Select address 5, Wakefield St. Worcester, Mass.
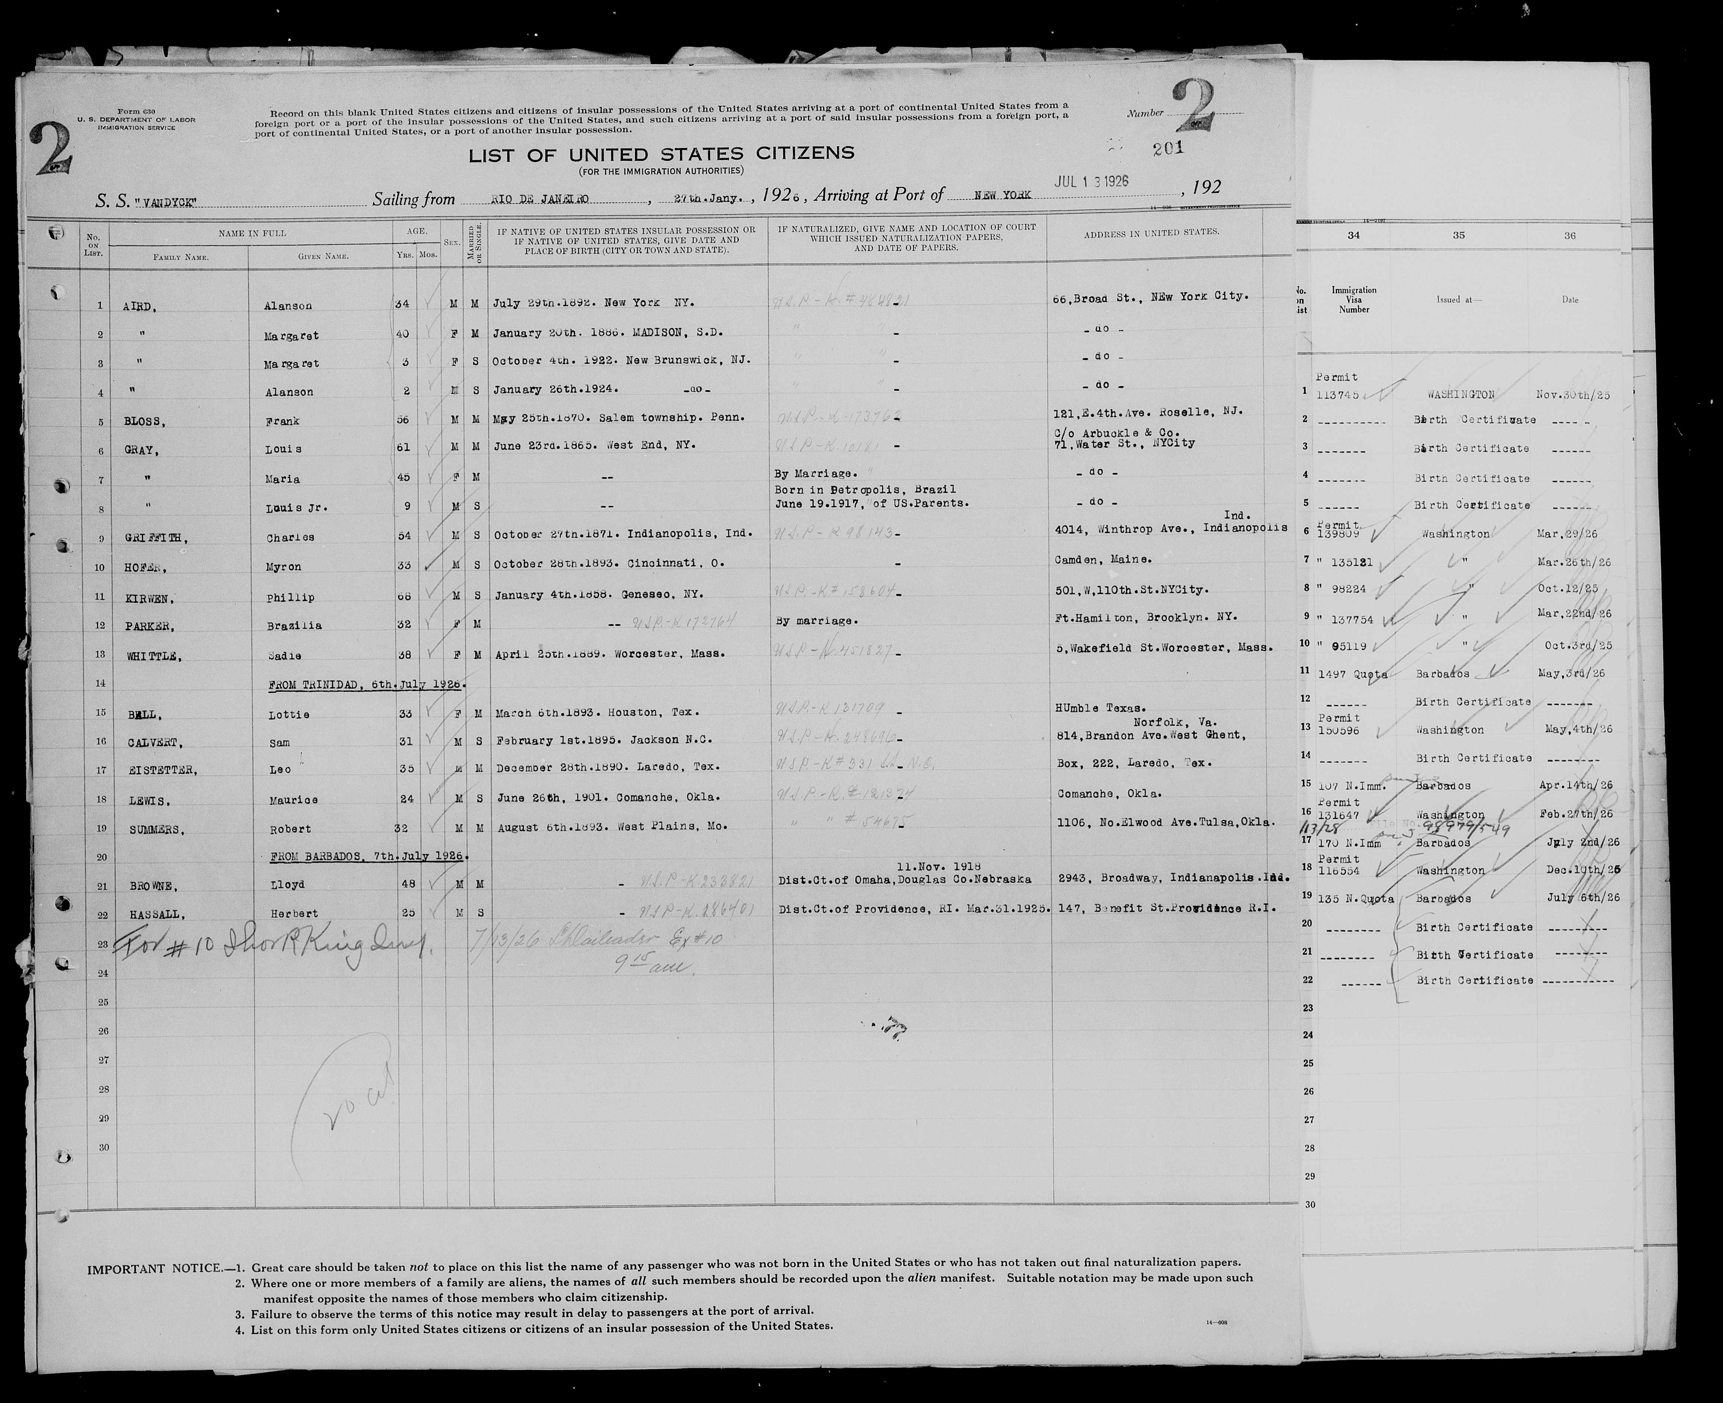The height and width of the screenshot is (1403, 1723). (x=1164, y=647)
